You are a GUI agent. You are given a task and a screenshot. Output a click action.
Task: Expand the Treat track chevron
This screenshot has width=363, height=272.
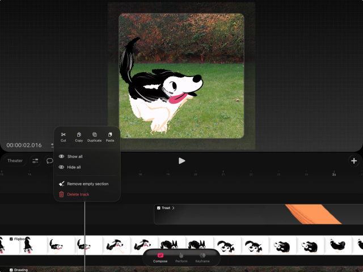[x=173, y=208]
